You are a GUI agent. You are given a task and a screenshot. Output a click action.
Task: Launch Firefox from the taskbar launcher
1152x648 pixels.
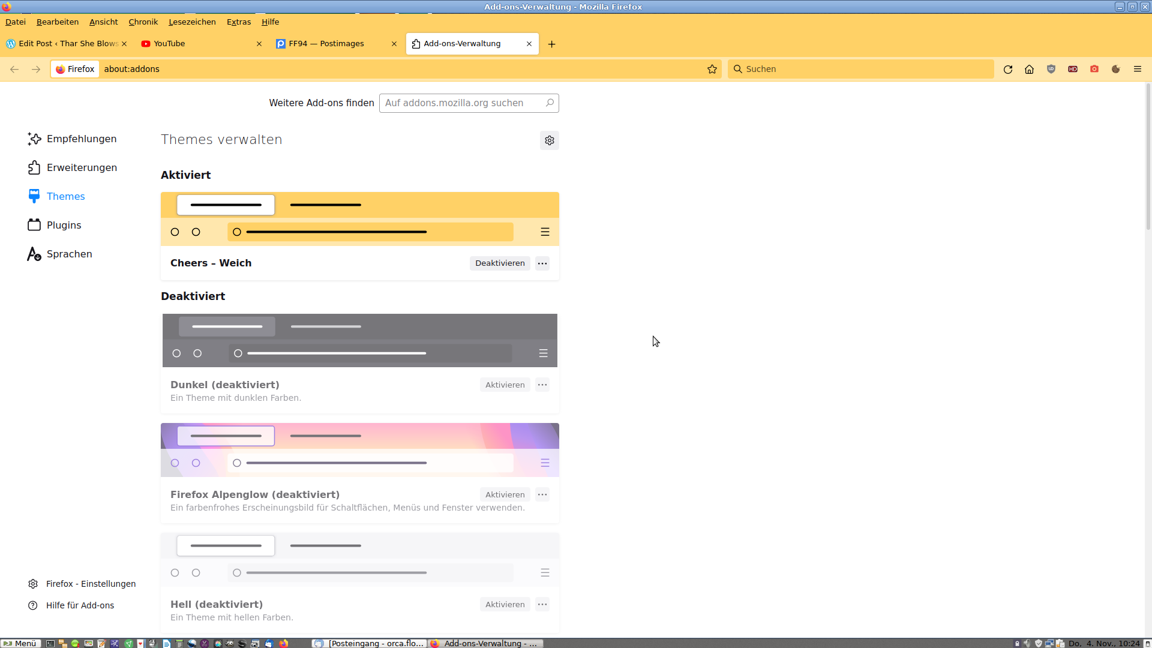click(x=283, y=643)
